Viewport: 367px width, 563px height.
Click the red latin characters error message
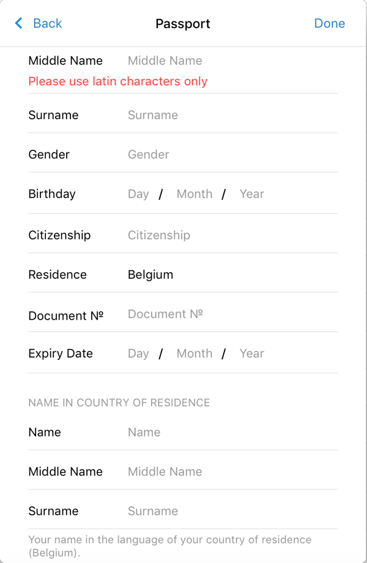(118, 81)
